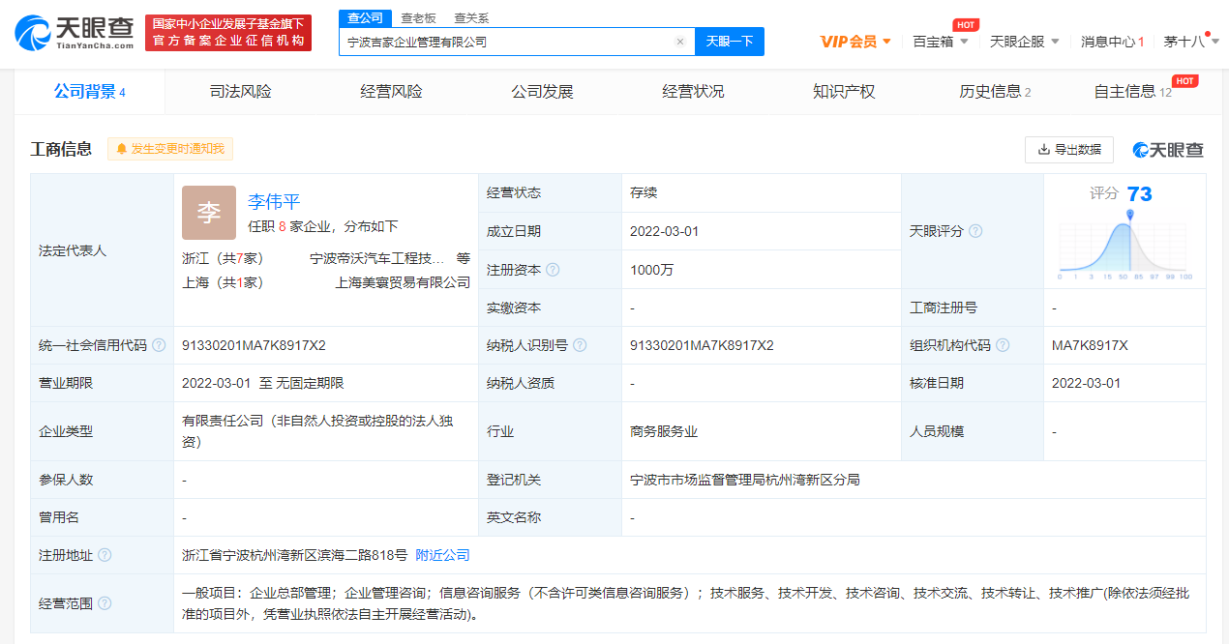This screenshot has width=1229, height=644.
Task: Open the 百宝箱 dropdown menu
Action: (x=940, y=42)
